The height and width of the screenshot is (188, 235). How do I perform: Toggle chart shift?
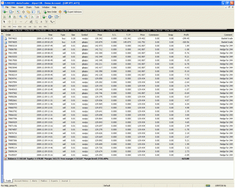[x=37, y=17]
